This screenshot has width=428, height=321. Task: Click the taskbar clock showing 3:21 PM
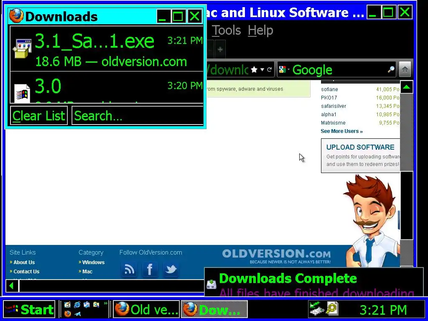point(383,310)
